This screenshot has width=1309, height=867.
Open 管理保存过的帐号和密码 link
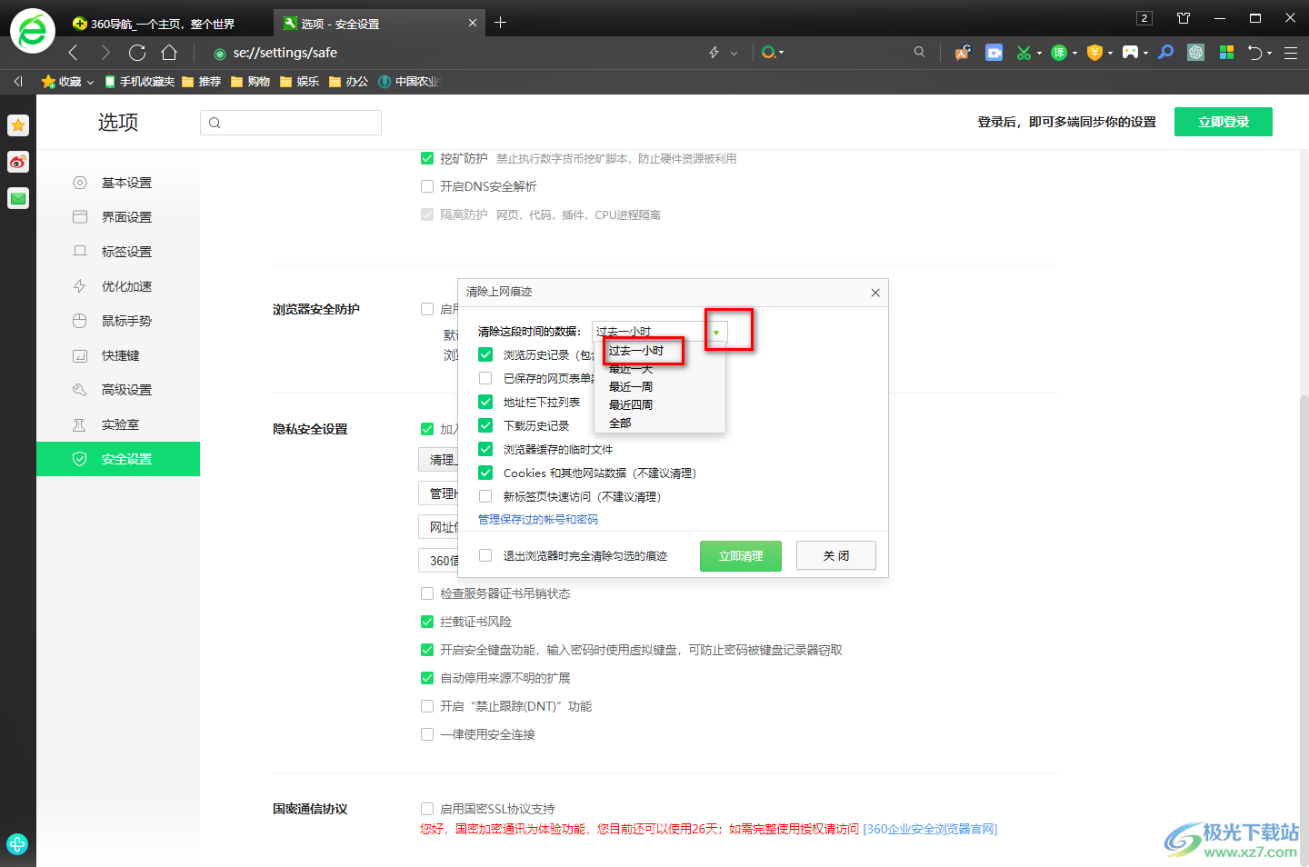pos(538,520)
